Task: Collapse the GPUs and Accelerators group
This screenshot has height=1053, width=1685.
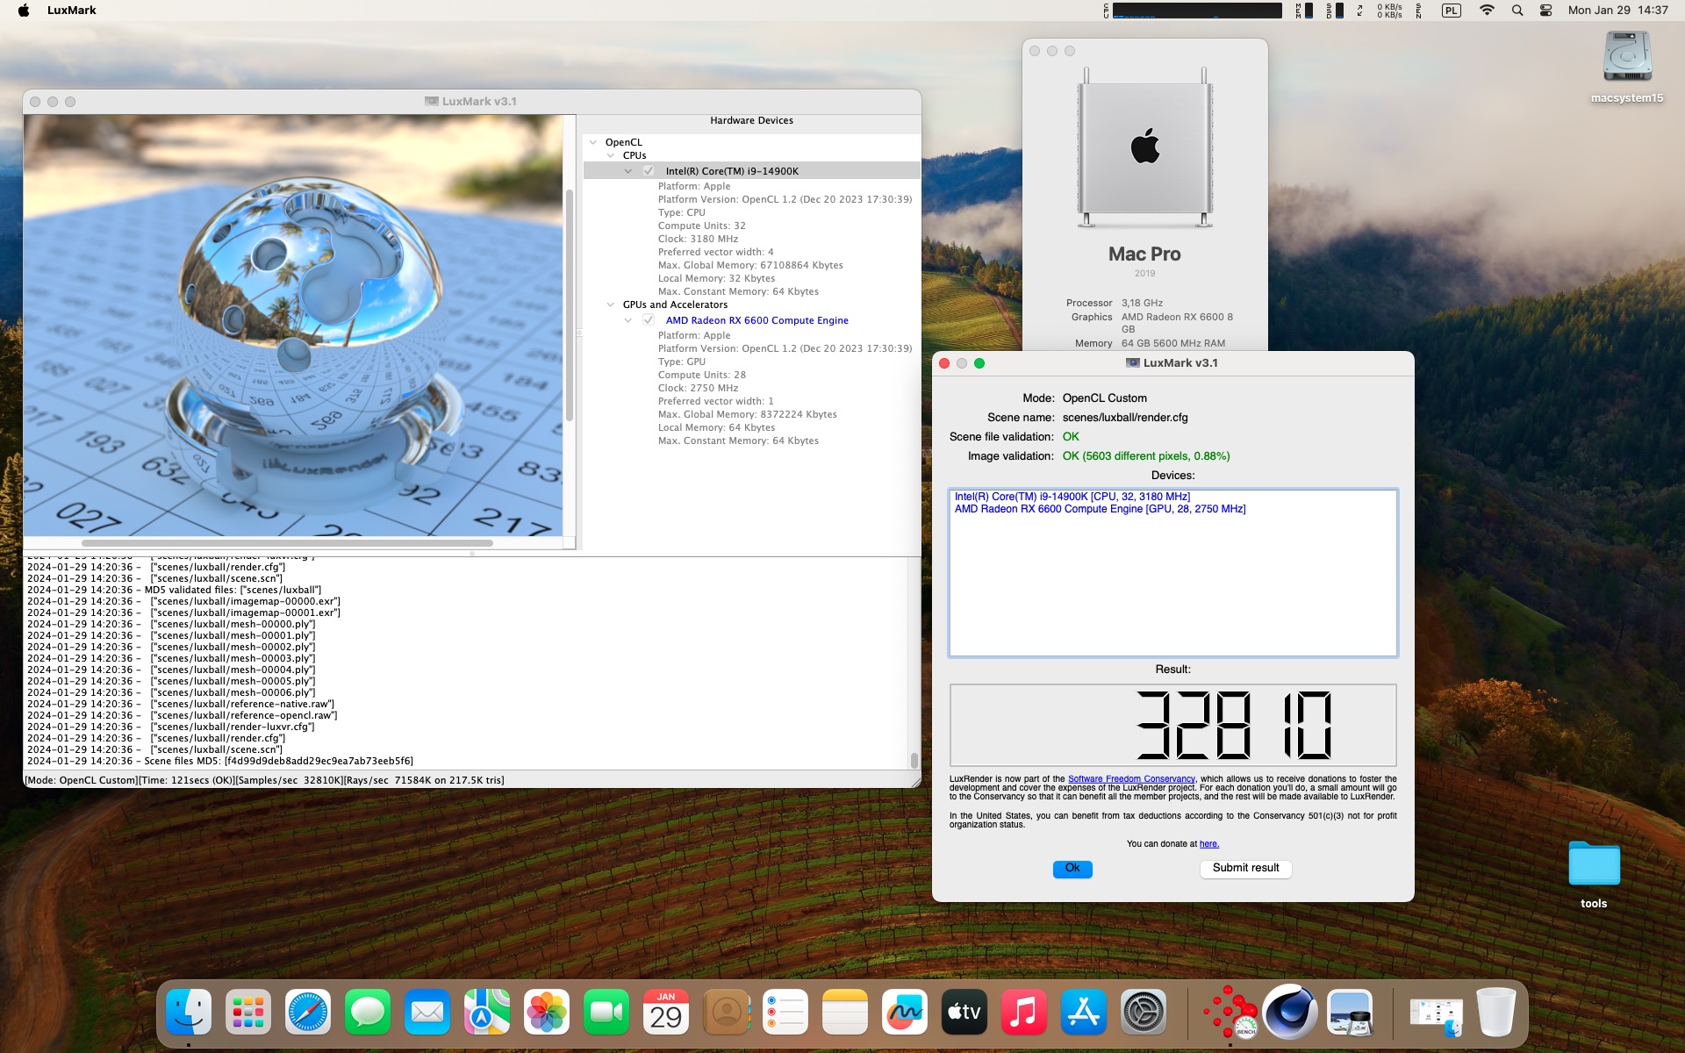Action: (611, 304)
